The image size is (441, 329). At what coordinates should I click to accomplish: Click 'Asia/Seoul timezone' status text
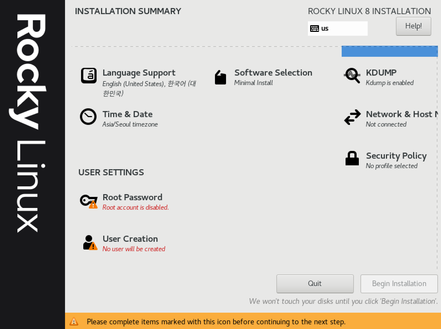130,124
